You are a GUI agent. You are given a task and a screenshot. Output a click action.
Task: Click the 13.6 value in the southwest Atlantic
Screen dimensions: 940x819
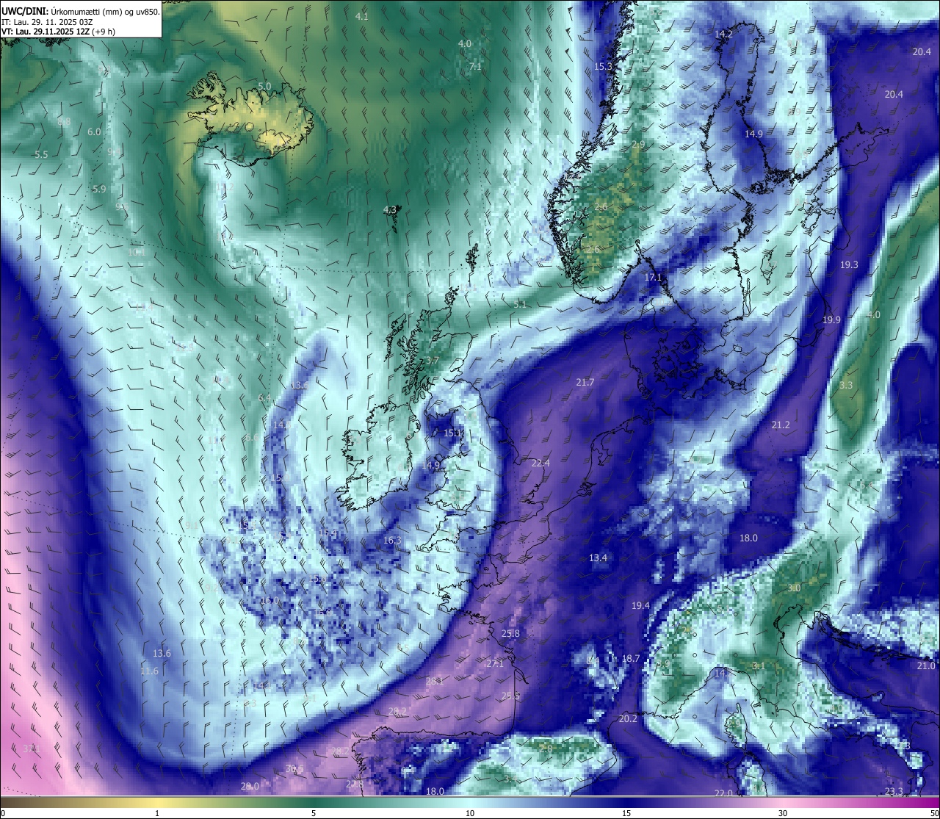(162, 653)
